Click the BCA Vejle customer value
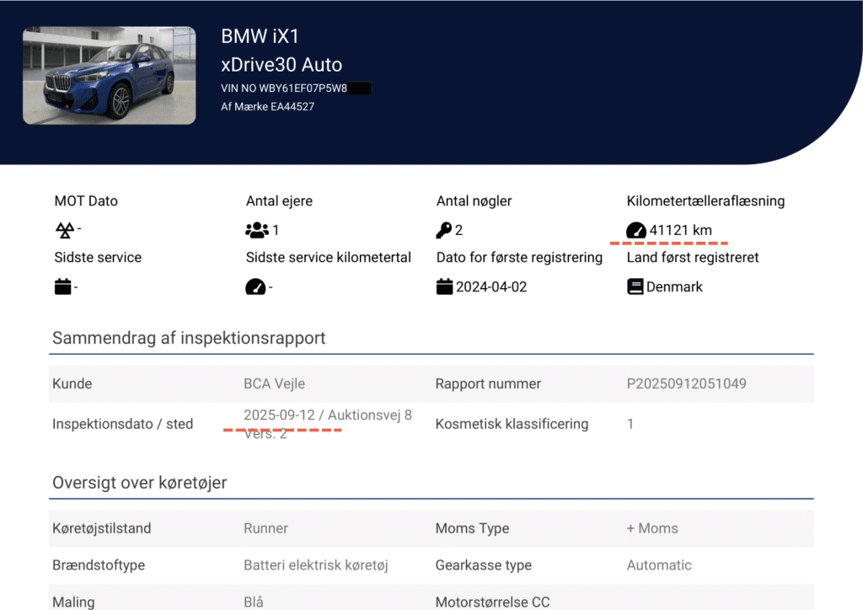The height and width of the screenshot is (610, 863). (276, 384)
